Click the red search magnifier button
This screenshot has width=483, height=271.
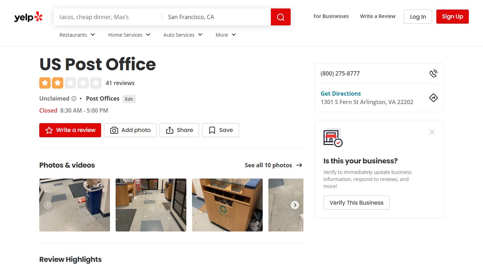click(x=281, y=17)
